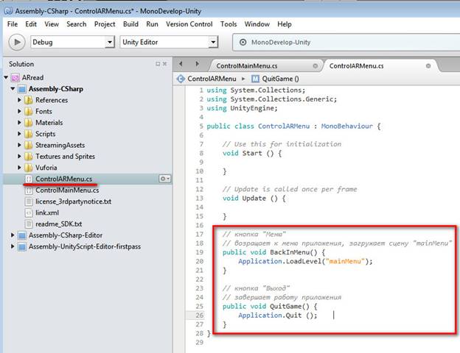Screen dimensions: 460x353
Task: Click the license_3rdpartynotice.txt file icon
Action: (x=29, y=202)
